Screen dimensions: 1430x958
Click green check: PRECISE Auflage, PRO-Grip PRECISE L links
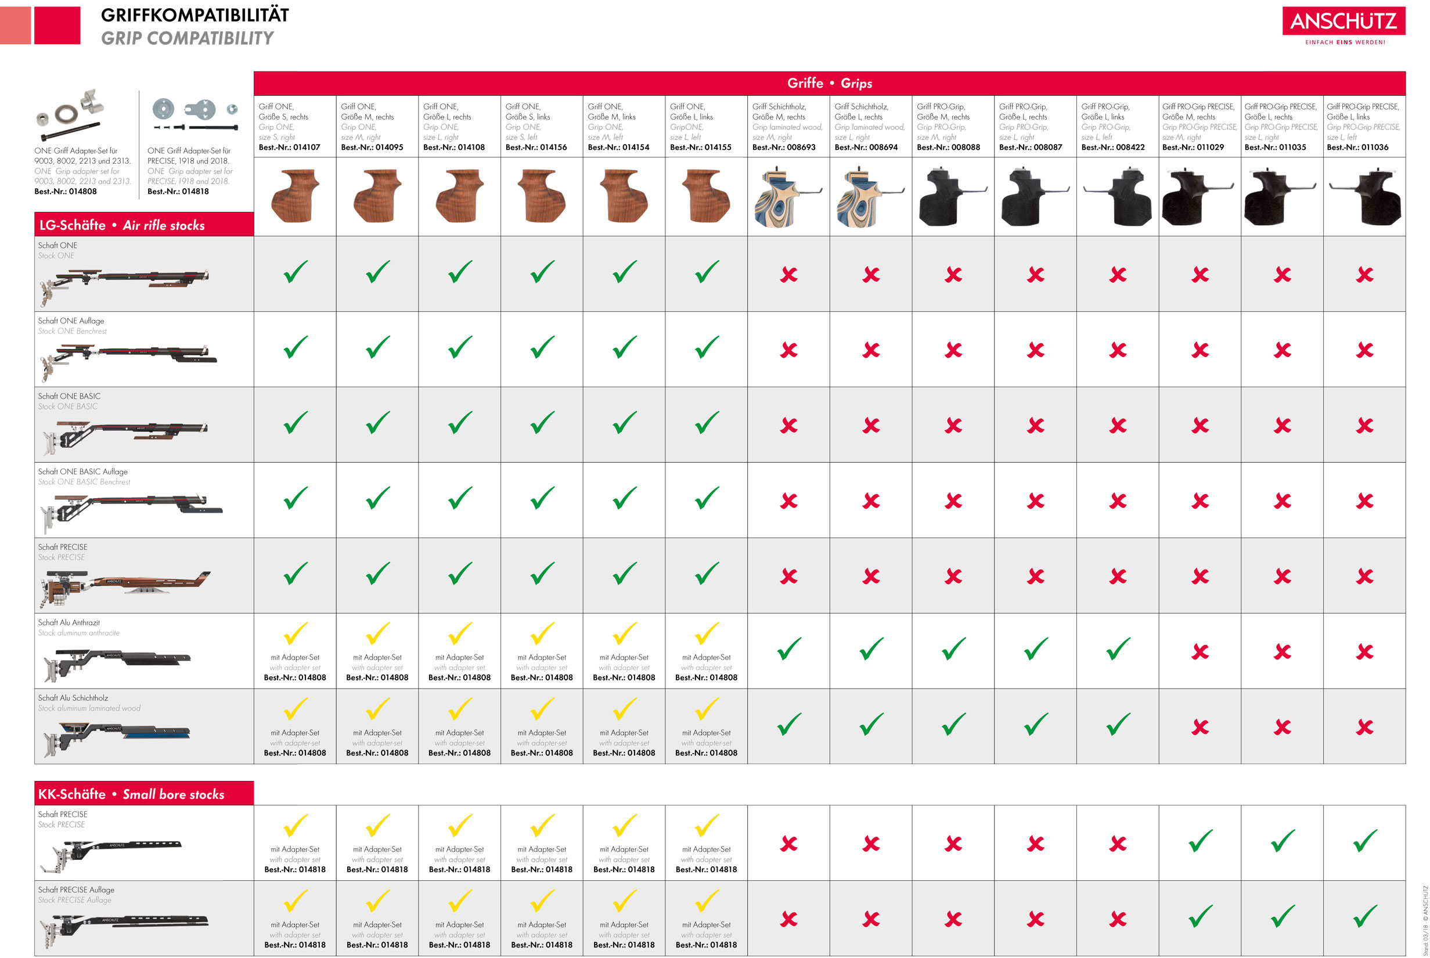1364,916
